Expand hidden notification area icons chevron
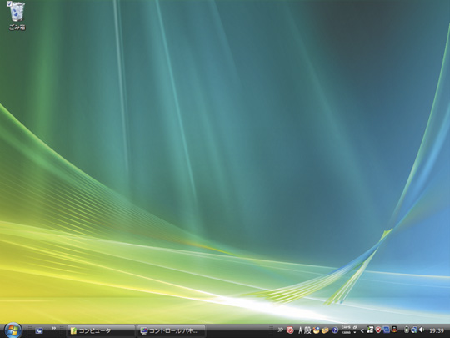Viewport: 450px width, 338px height. click(x=362, y=330)
